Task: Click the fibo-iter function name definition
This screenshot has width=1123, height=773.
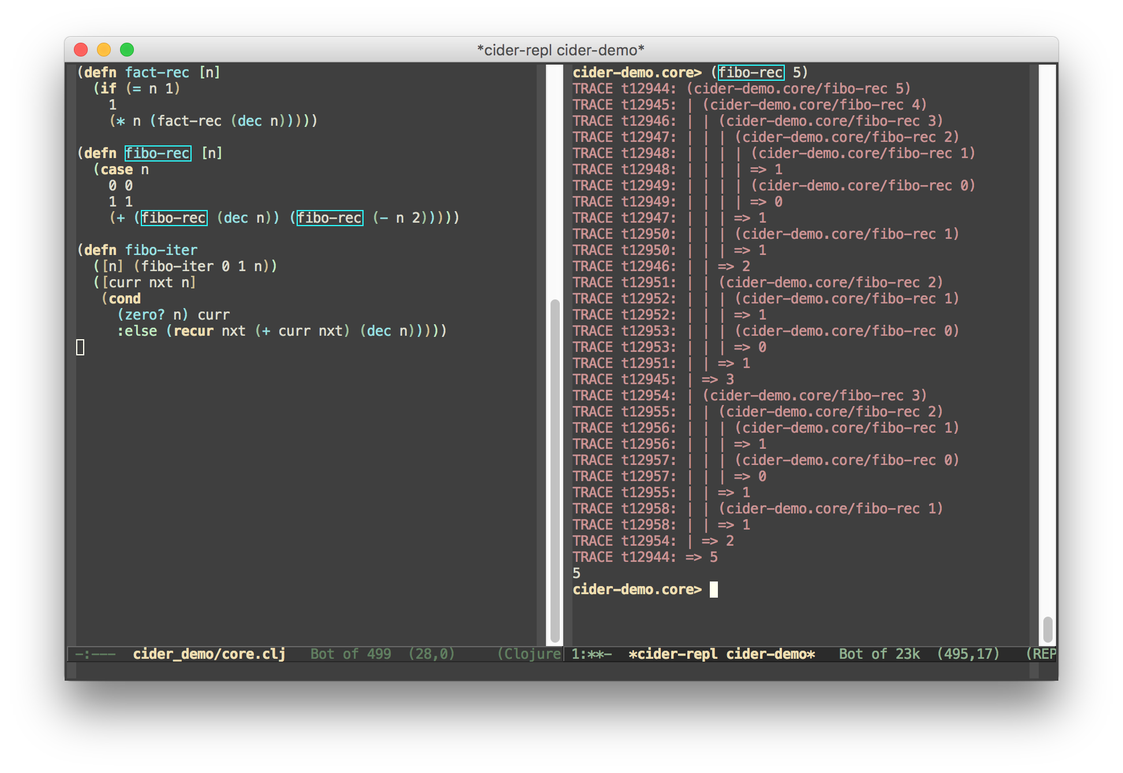Action: point(161,250)
